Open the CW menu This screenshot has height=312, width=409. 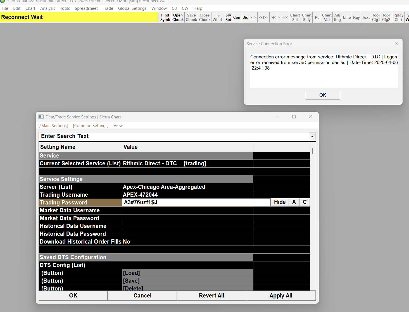[x=185, y=8]
